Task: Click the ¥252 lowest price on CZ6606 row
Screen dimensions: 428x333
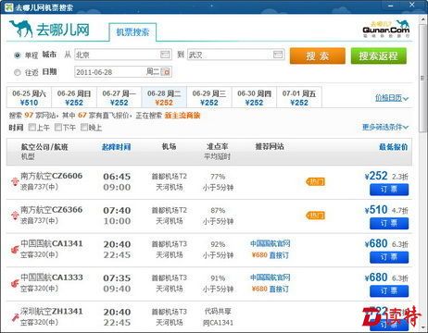Action: click(x=376, y=176)
